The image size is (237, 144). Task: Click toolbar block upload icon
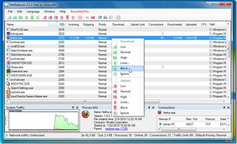[x=67, y=18]
